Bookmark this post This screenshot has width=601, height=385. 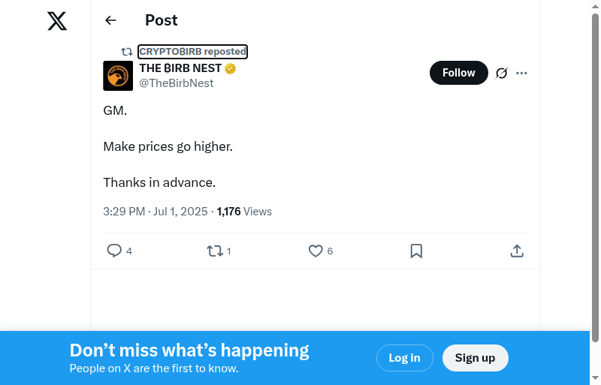coord(416,251)
